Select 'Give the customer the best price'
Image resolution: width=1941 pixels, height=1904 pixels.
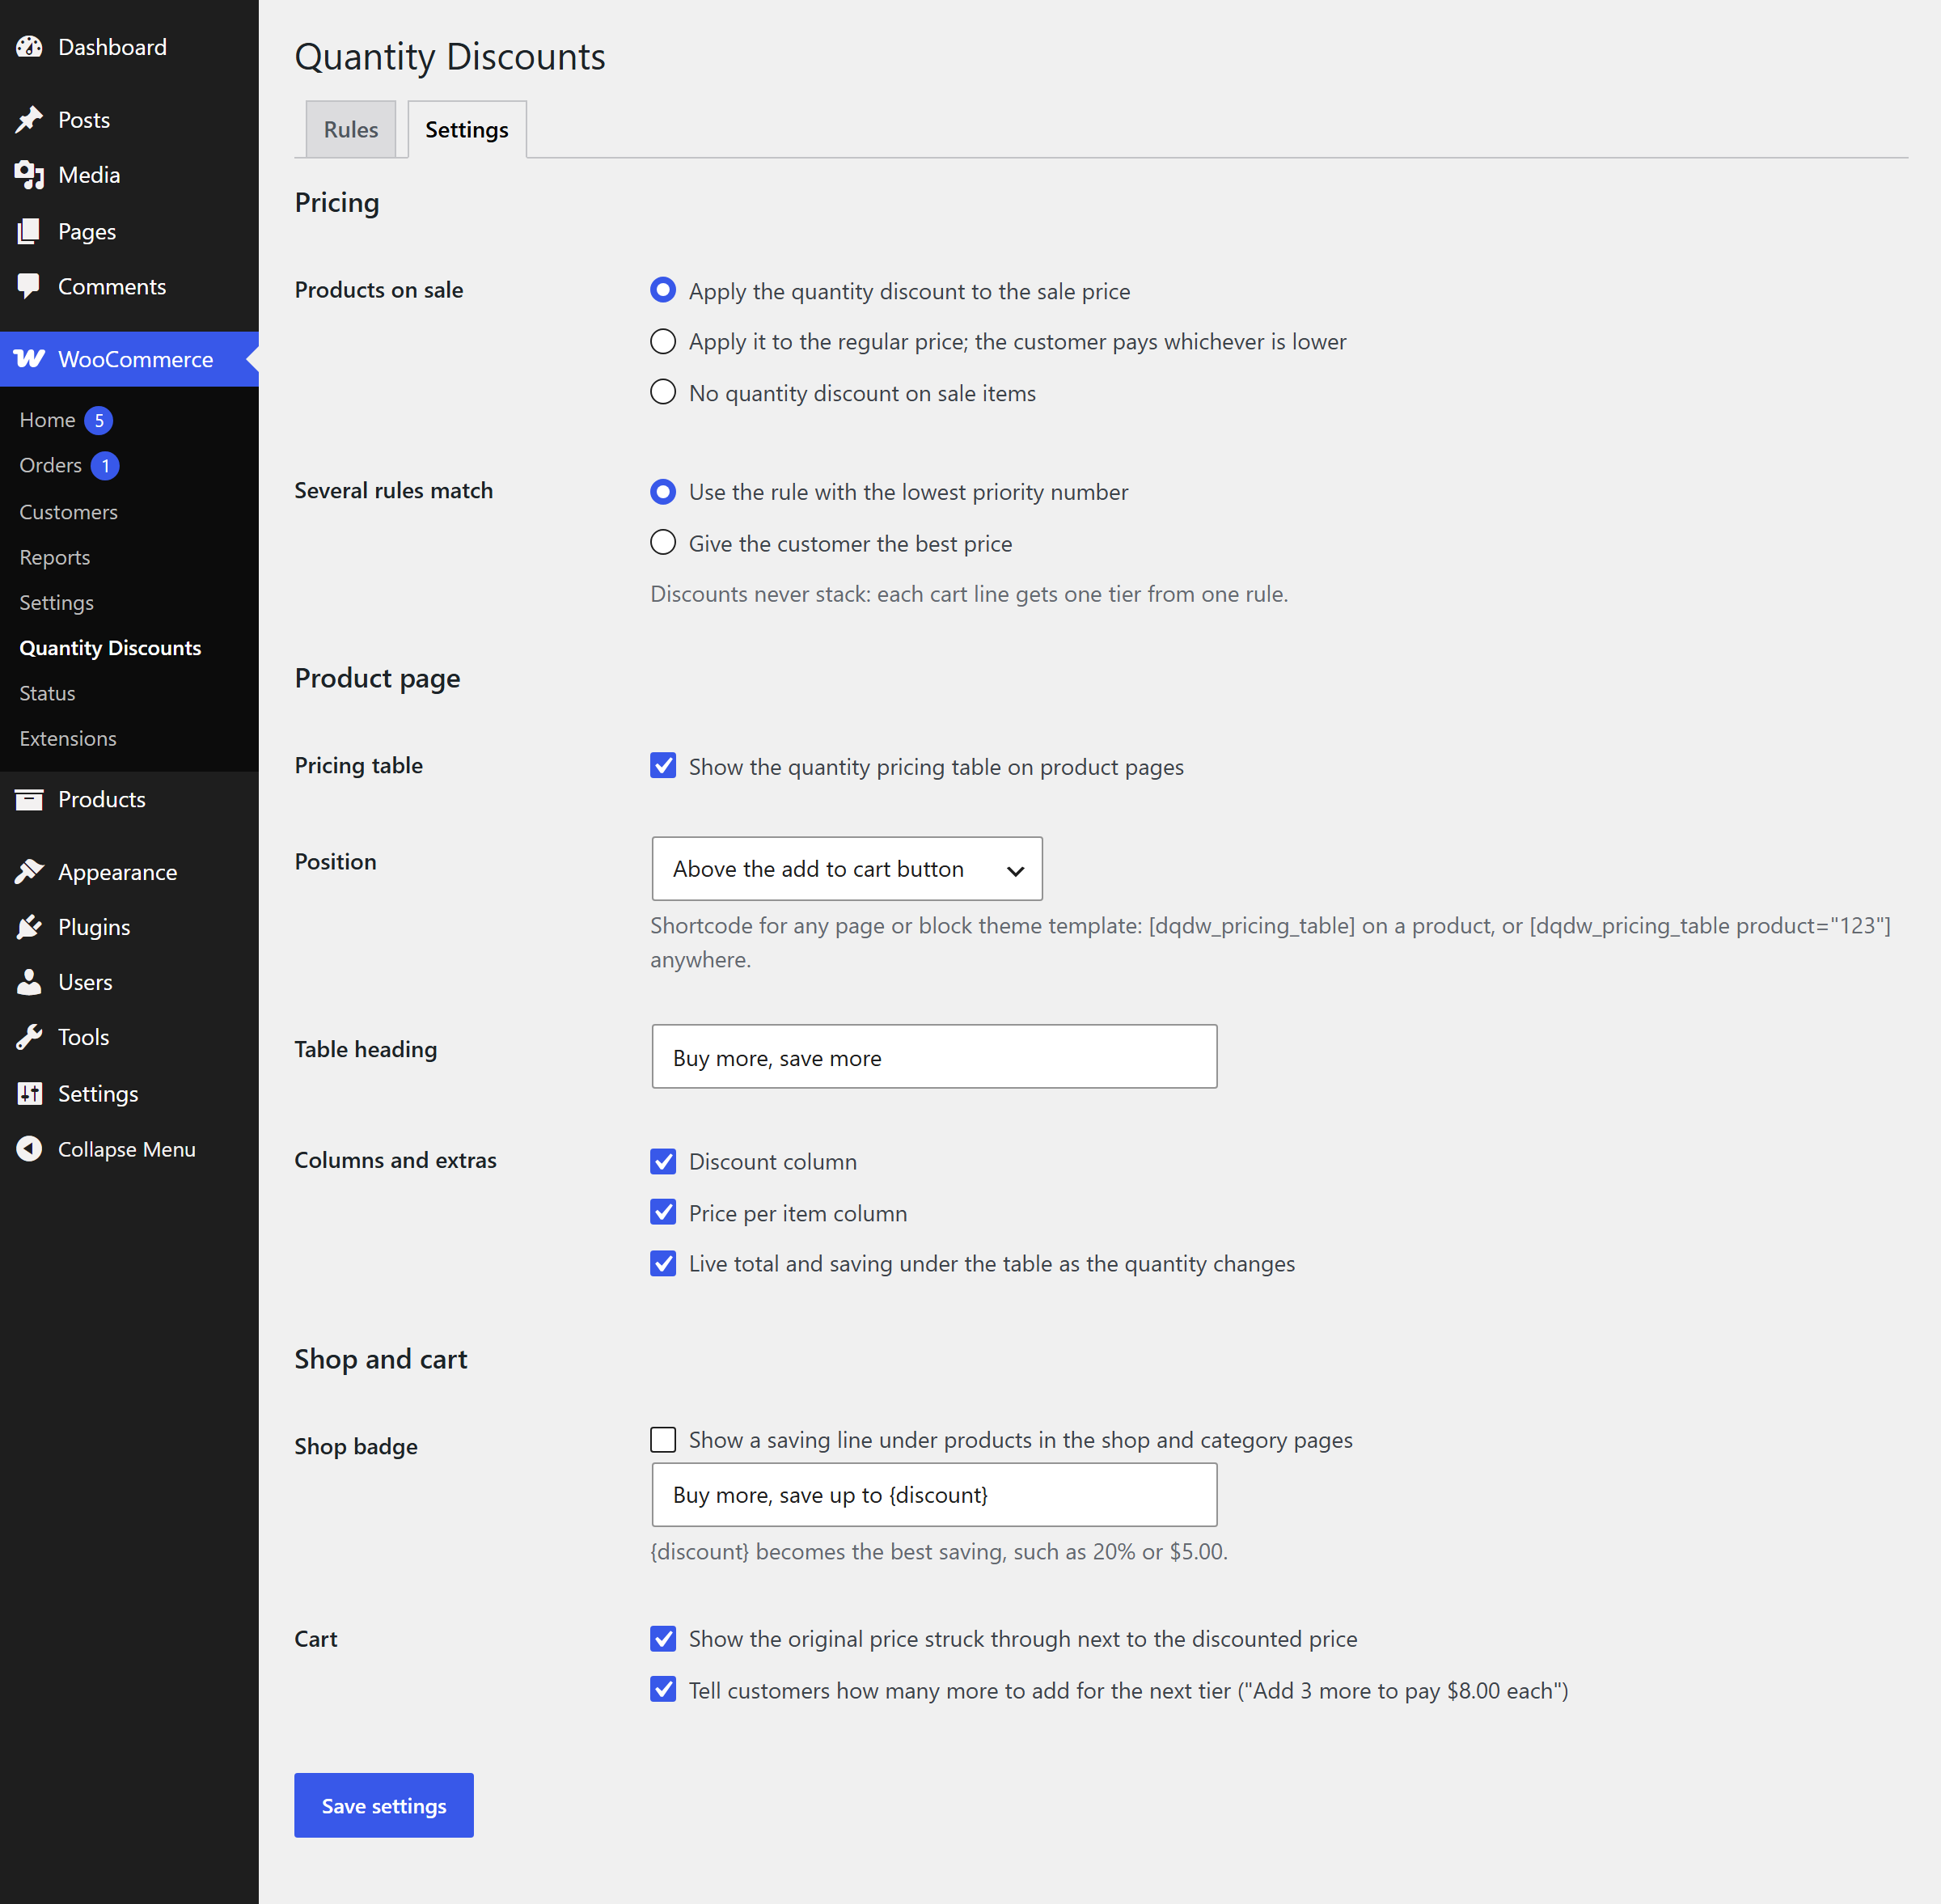[663, 543]
